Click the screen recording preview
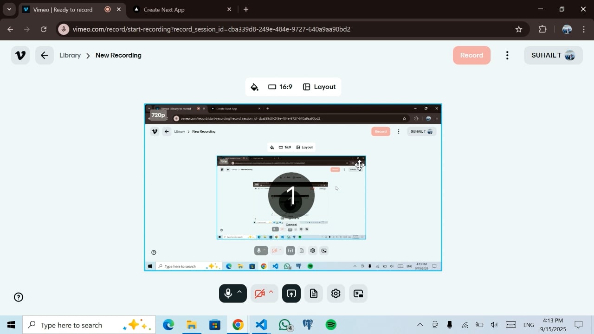The width and height of the screenshot is (594, 334). click(x=293, y=187)
